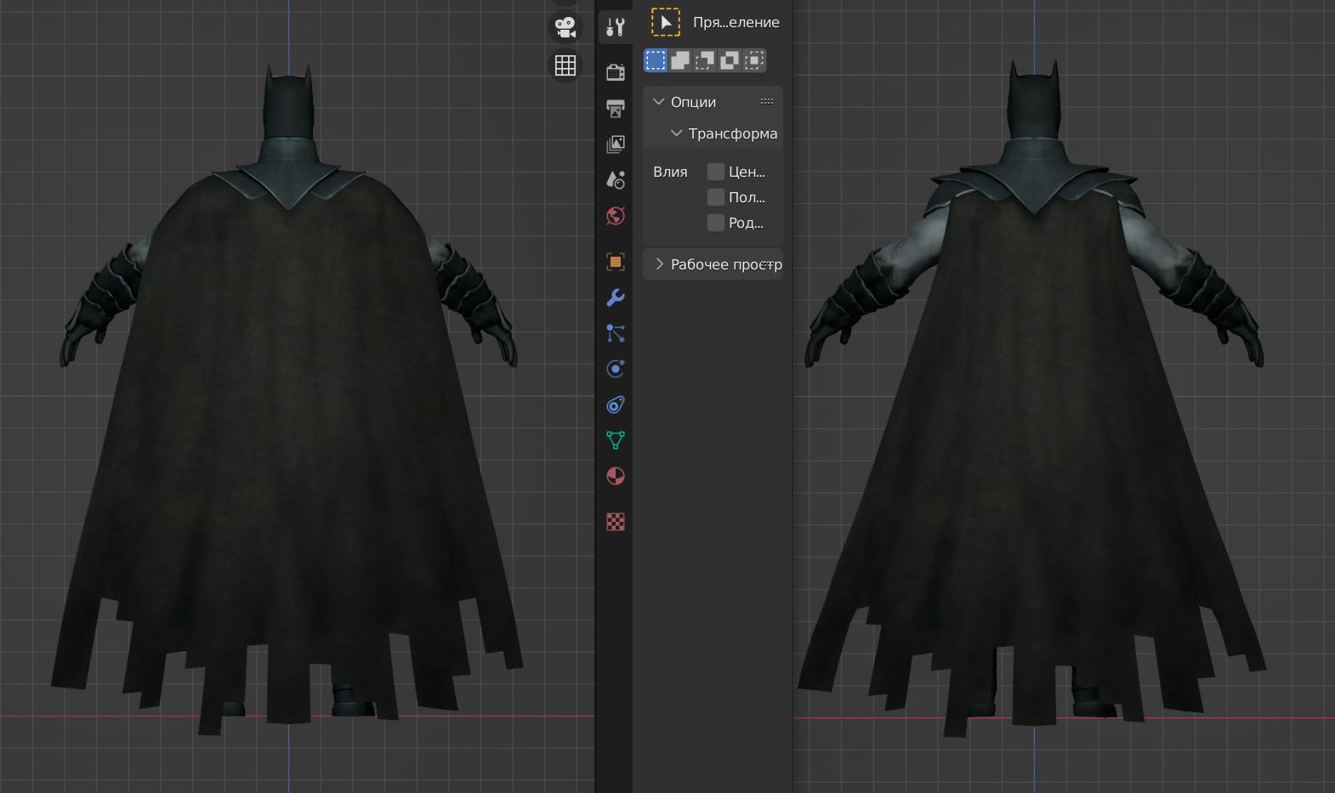This screenshot has height=793, width=1335.
Task: Open the Object Constraints tab
Action: (x=616, y=405)
